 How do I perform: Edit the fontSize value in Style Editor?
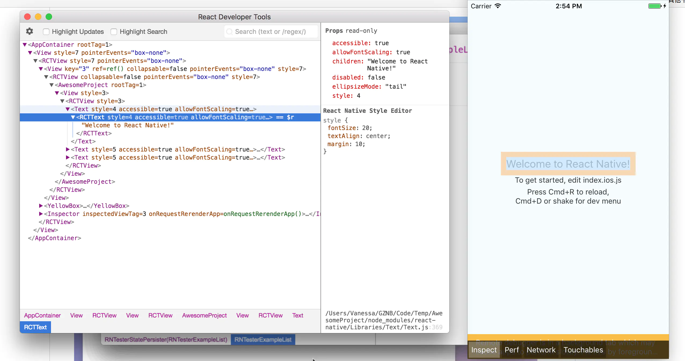[x=366, y=128]
